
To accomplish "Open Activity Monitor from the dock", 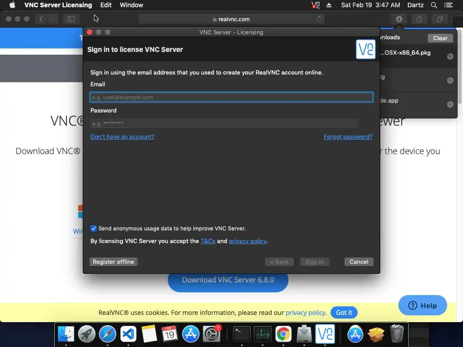I will point(263,334).
